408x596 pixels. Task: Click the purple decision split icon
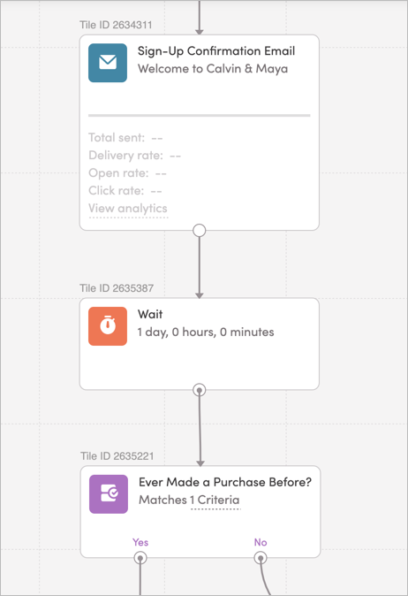[x=109, y=494]
